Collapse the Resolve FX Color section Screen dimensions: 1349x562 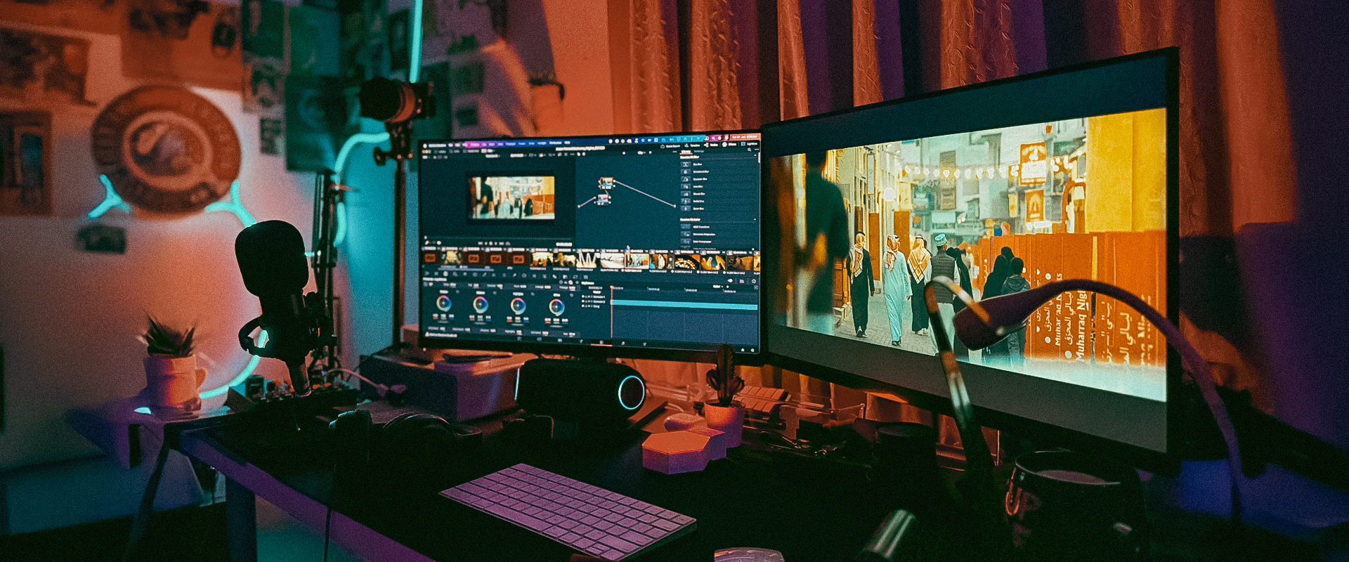755,219
